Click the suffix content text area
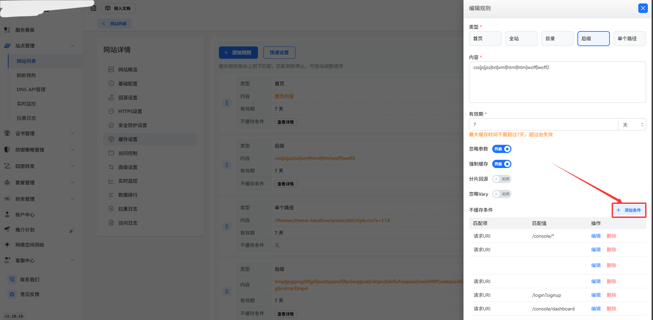This screenshot has width=653, height=320. (557, 82)
